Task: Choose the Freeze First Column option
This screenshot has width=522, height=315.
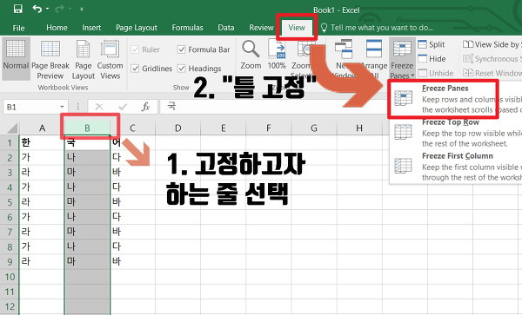Action: 456,167
